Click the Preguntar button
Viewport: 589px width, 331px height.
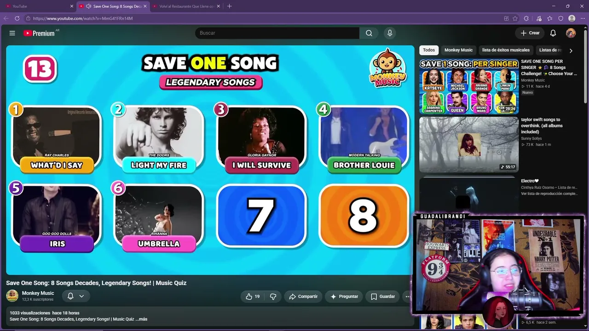click(x=344, y=297)
